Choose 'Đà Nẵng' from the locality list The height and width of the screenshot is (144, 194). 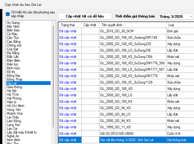click(x=14, y=53)
